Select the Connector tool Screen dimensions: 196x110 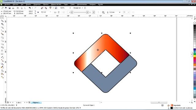[x=2, y=61]
